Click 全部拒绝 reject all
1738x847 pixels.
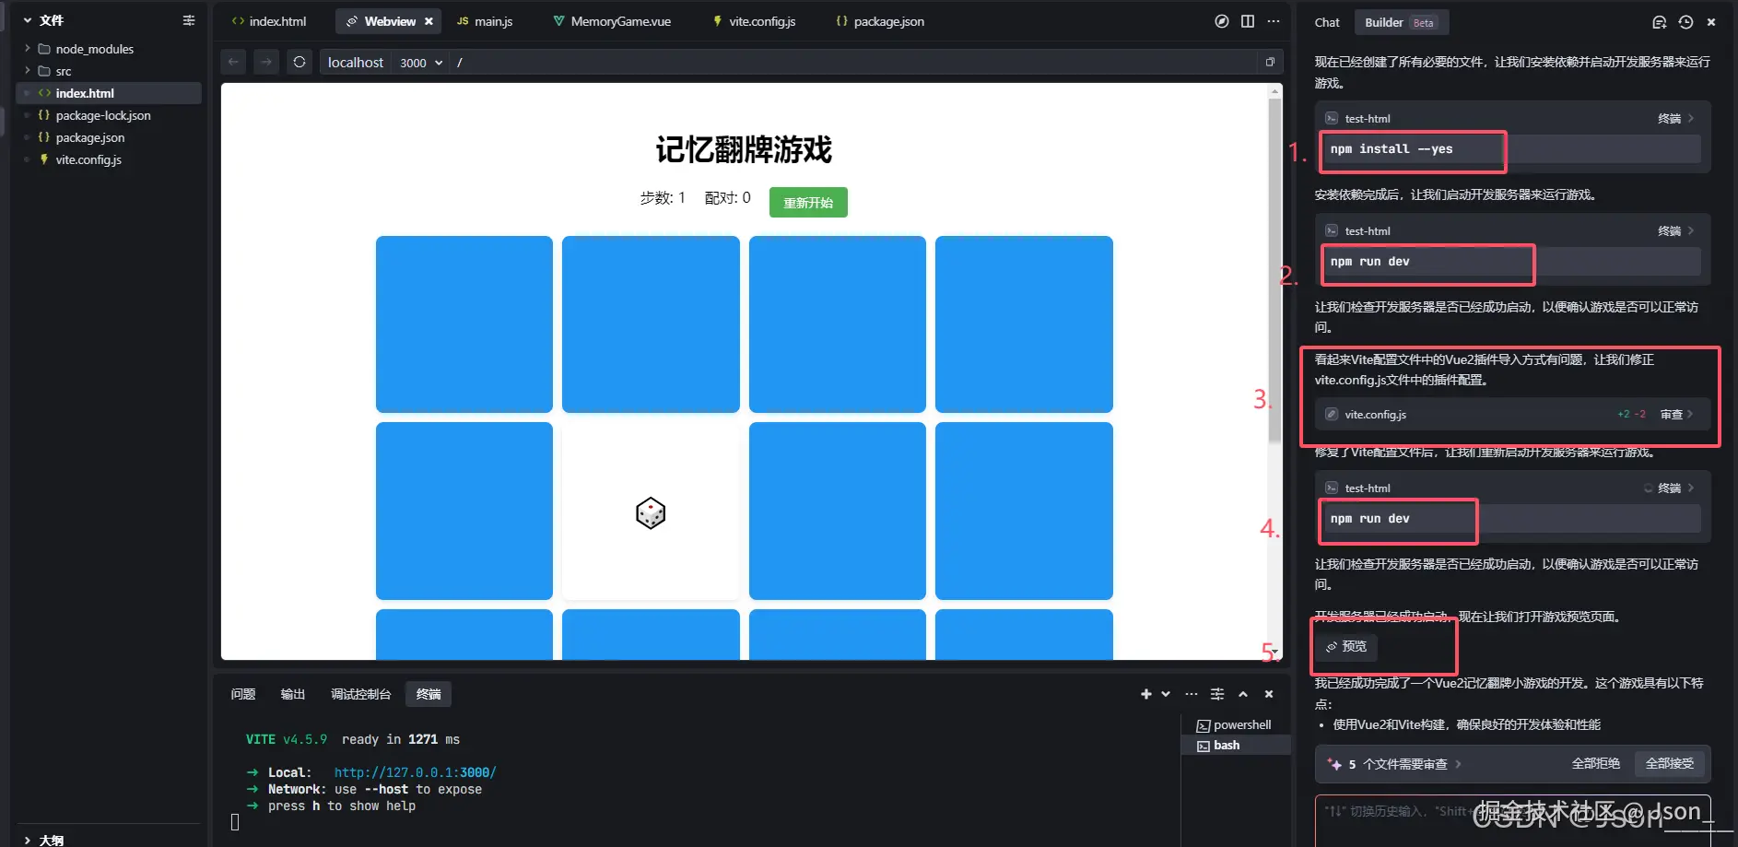pos(1595,764)
